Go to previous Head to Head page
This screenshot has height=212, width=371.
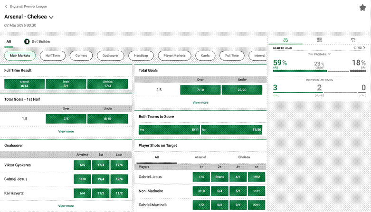[x=354, y=48]
